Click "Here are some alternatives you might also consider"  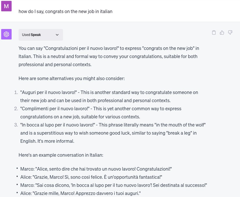[x=72, y=78]
